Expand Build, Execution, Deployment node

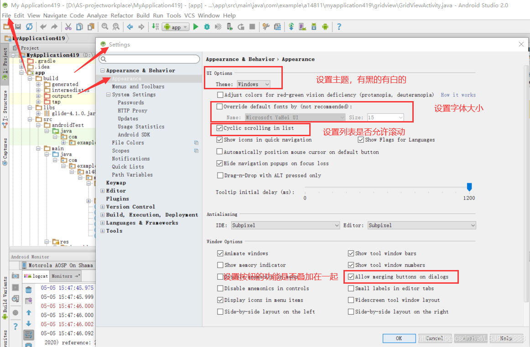(103, 214)
